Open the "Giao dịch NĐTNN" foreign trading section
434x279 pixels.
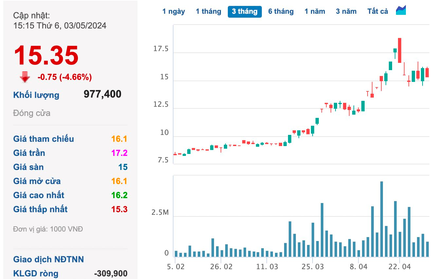[48, 259]
